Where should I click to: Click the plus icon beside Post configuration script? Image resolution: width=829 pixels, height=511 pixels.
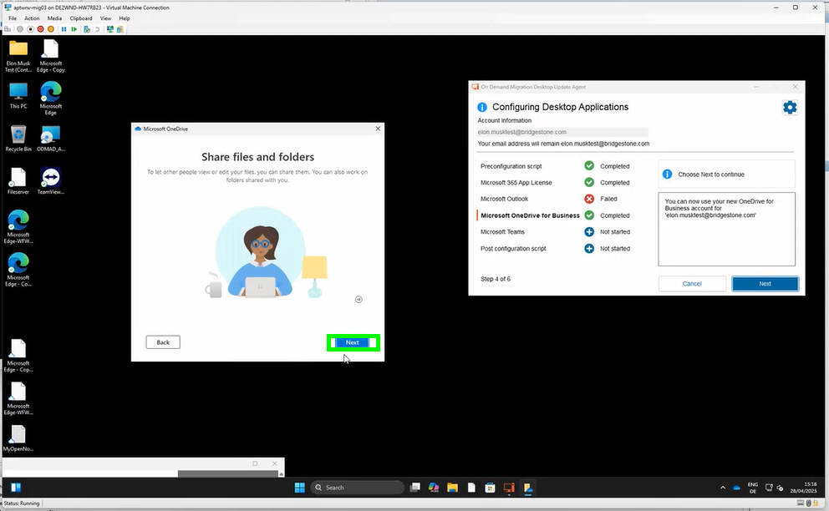click(x=589, y=248)
